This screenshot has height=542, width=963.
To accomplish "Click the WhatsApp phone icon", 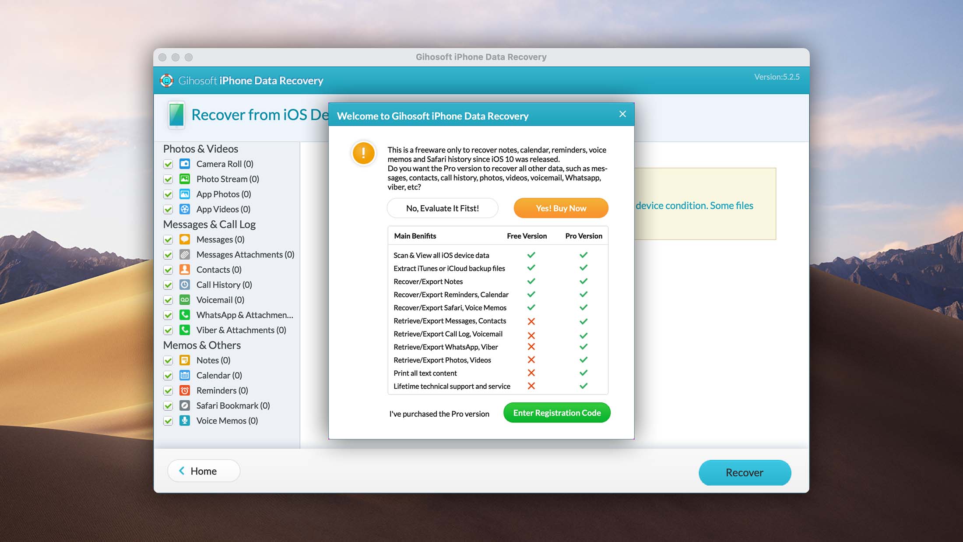I will tap(185, 315).
